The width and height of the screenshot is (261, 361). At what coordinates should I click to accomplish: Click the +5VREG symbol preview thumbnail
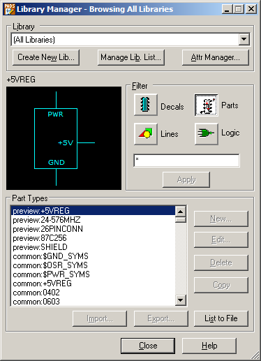64,138
